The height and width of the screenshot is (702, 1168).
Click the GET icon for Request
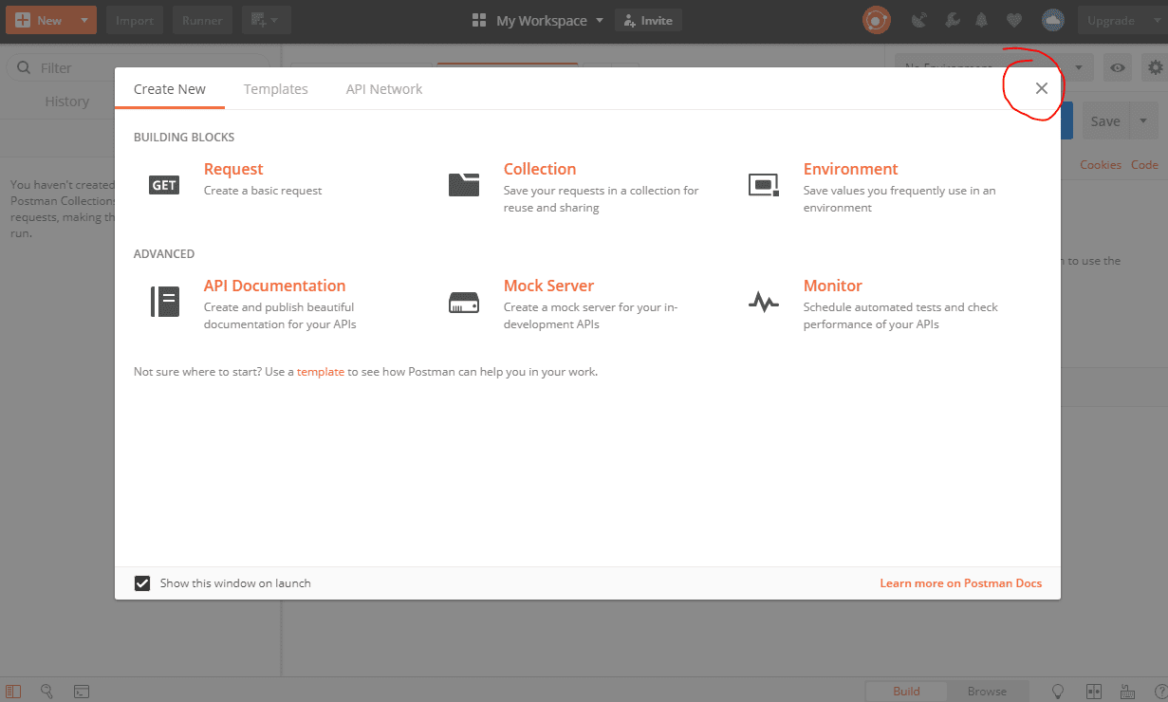coord(164,185)
